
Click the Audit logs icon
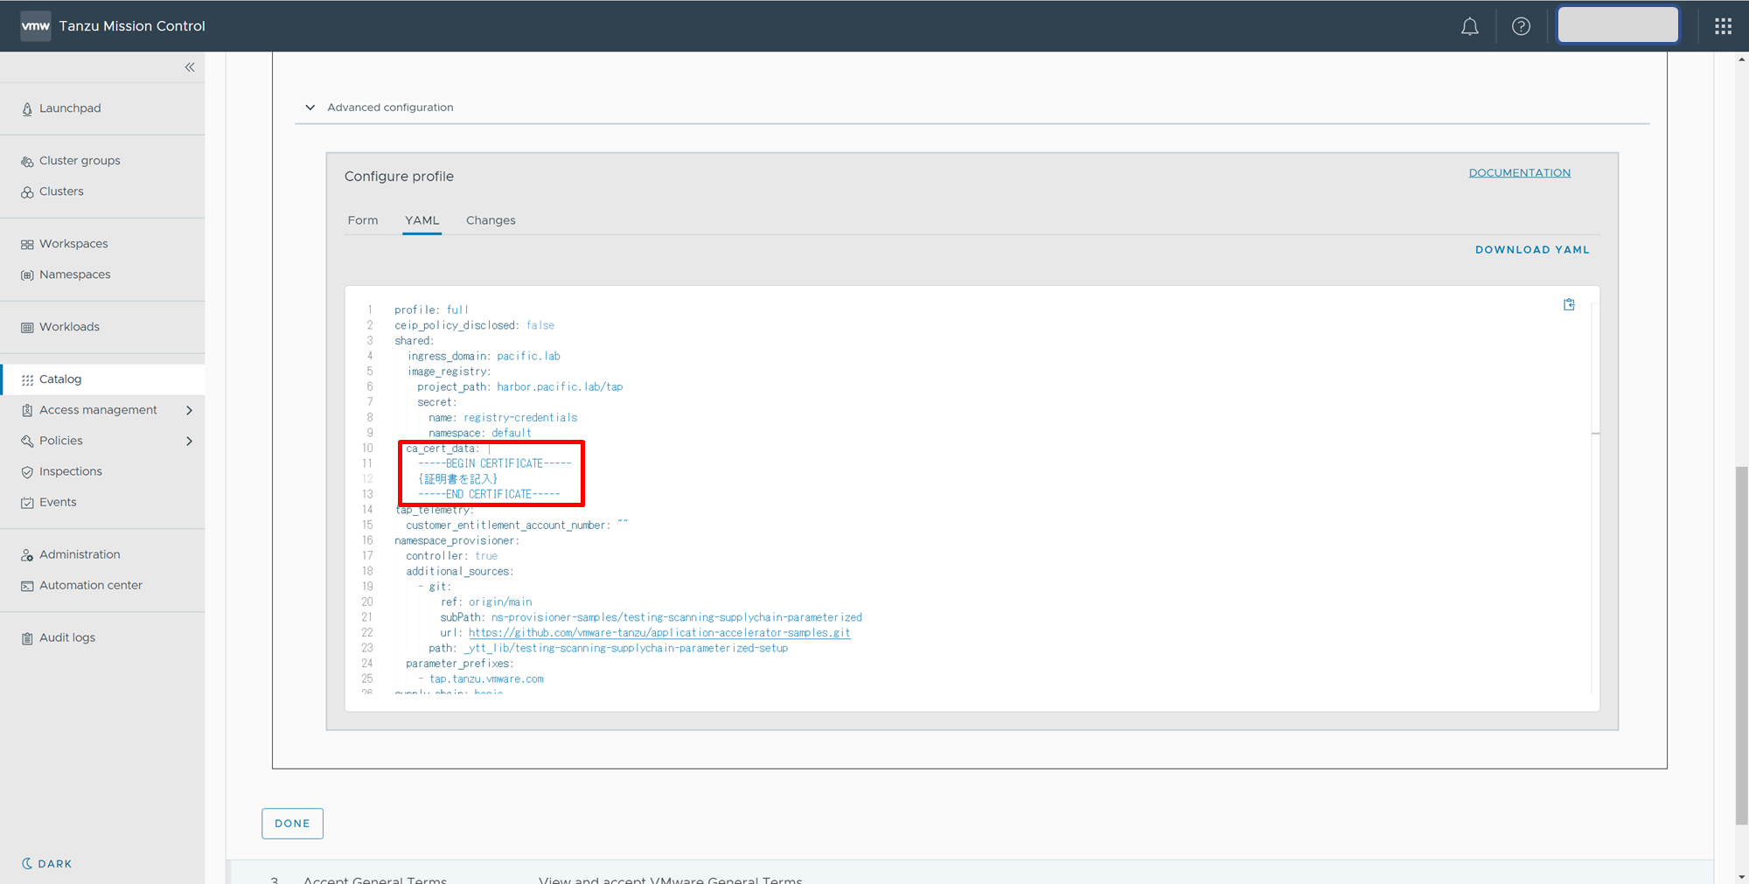[27, 638]
